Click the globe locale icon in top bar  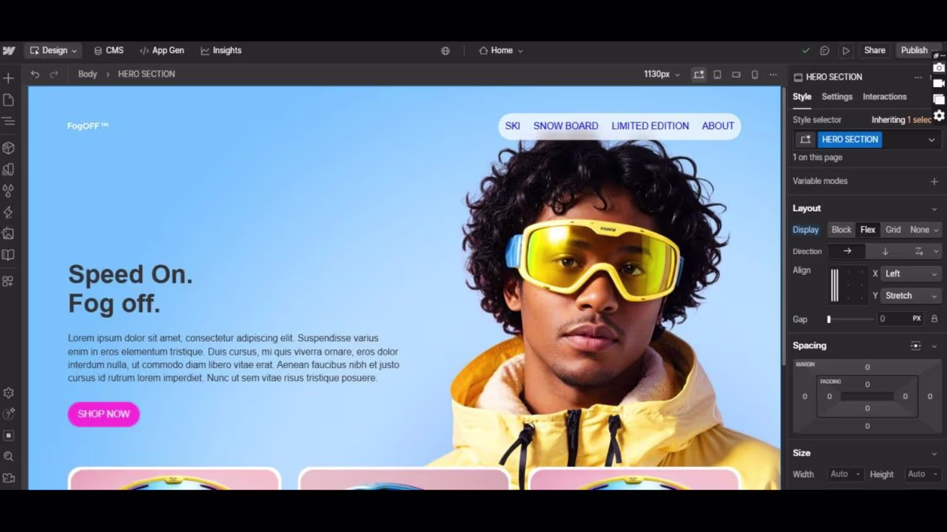446,51
